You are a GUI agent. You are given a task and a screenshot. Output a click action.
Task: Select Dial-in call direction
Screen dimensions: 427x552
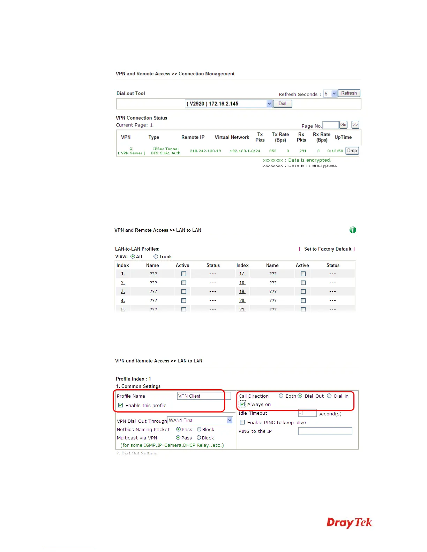point(329,396)
